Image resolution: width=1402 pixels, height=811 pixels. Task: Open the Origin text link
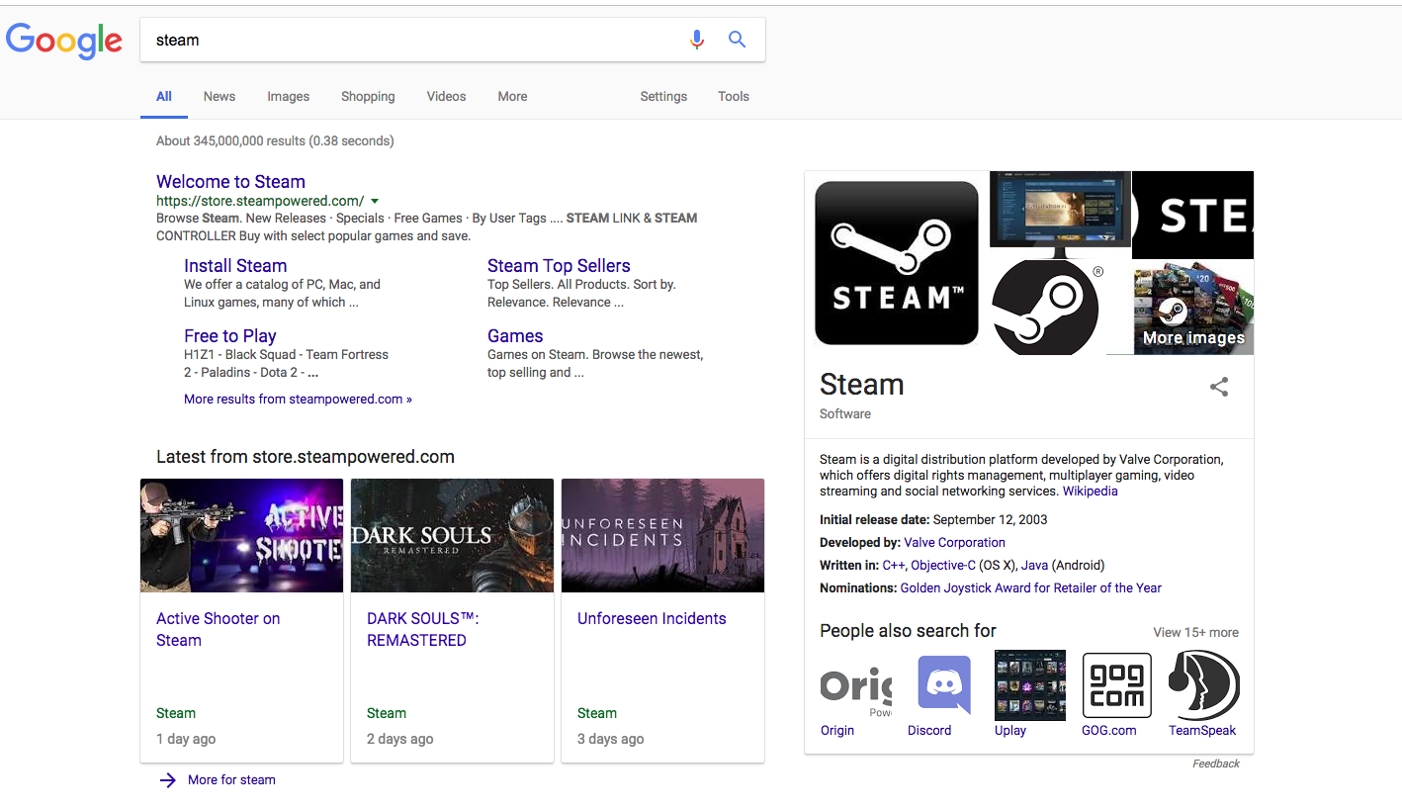(x=837, y=731)
